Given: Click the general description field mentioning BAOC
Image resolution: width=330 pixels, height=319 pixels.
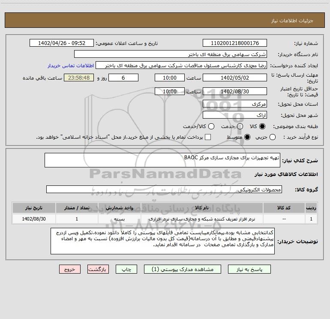Looking at the screenshot, I should (x=162, y=160).
